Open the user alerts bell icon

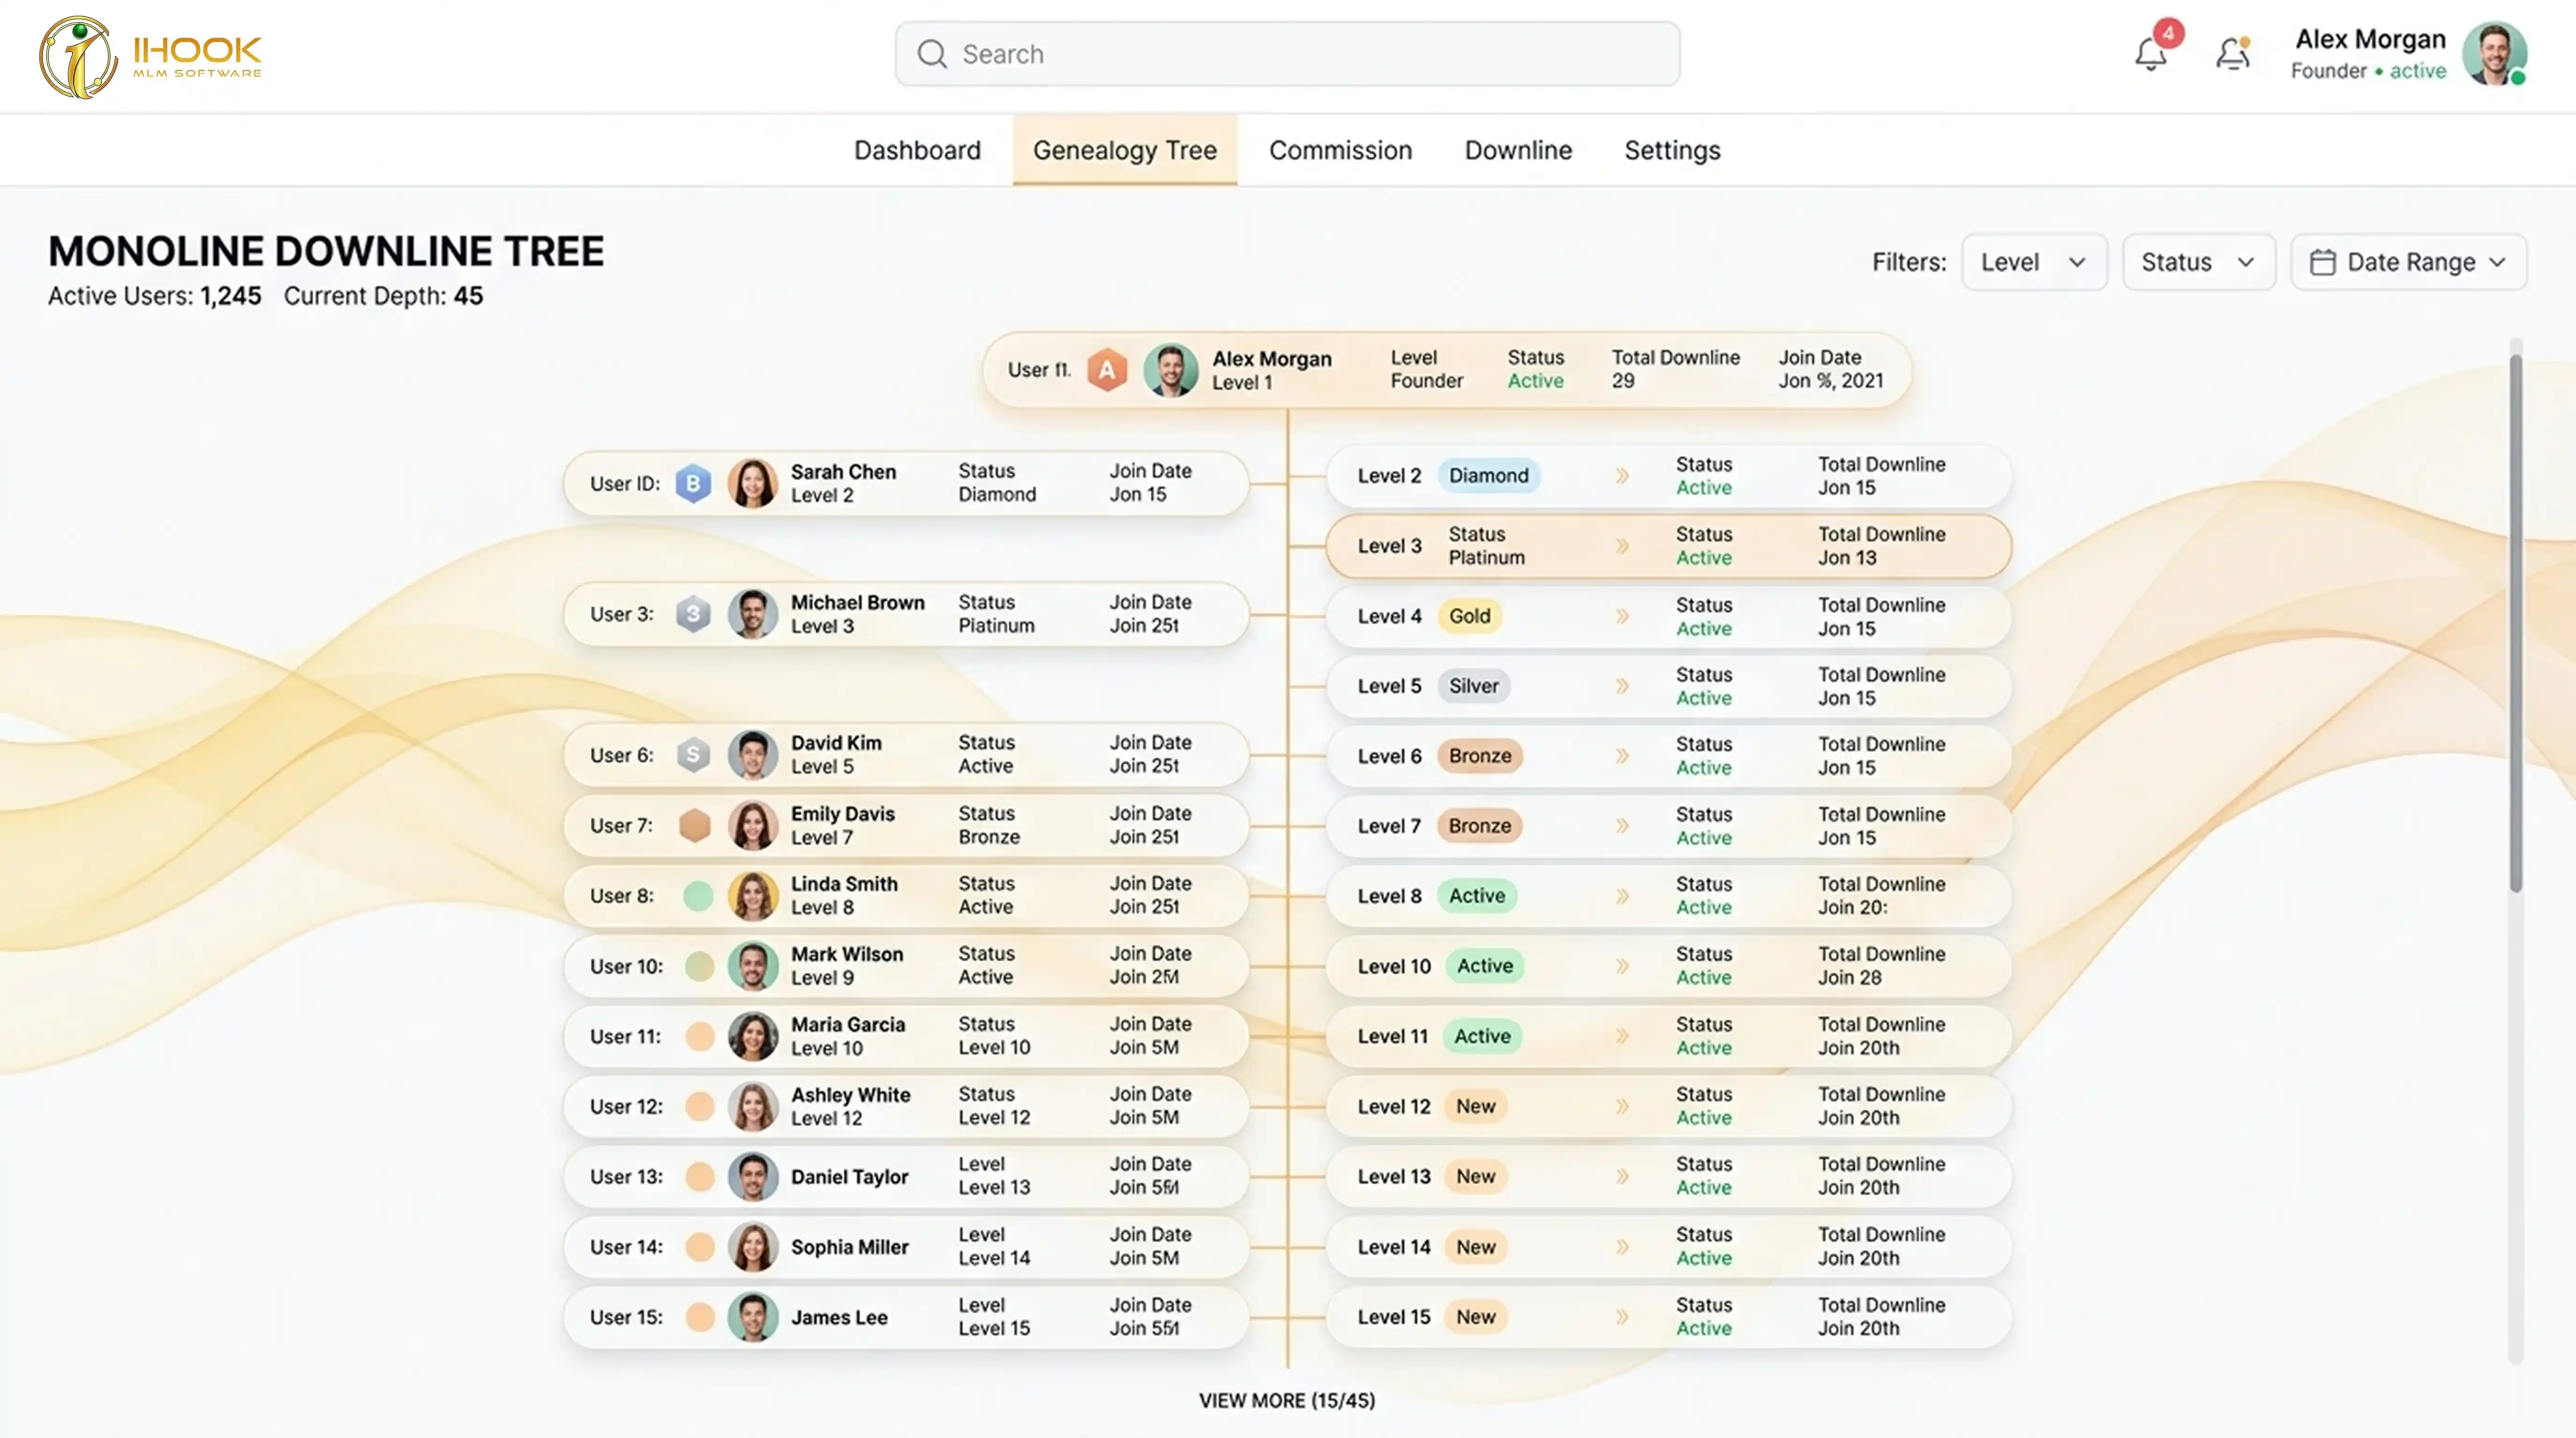click(x=2233, y=53)
